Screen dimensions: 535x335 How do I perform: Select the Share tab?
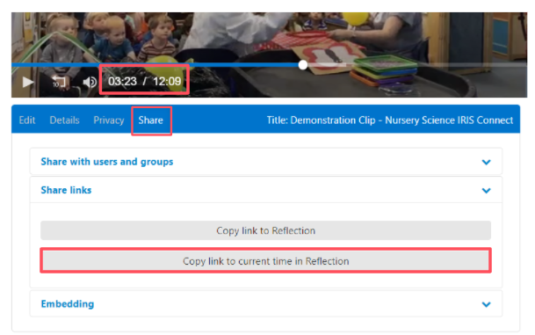click(150, 120)
